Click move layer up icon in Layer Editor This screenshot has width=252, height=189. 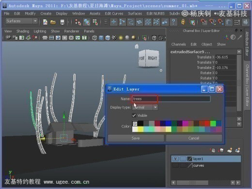[x=213, y=150]
